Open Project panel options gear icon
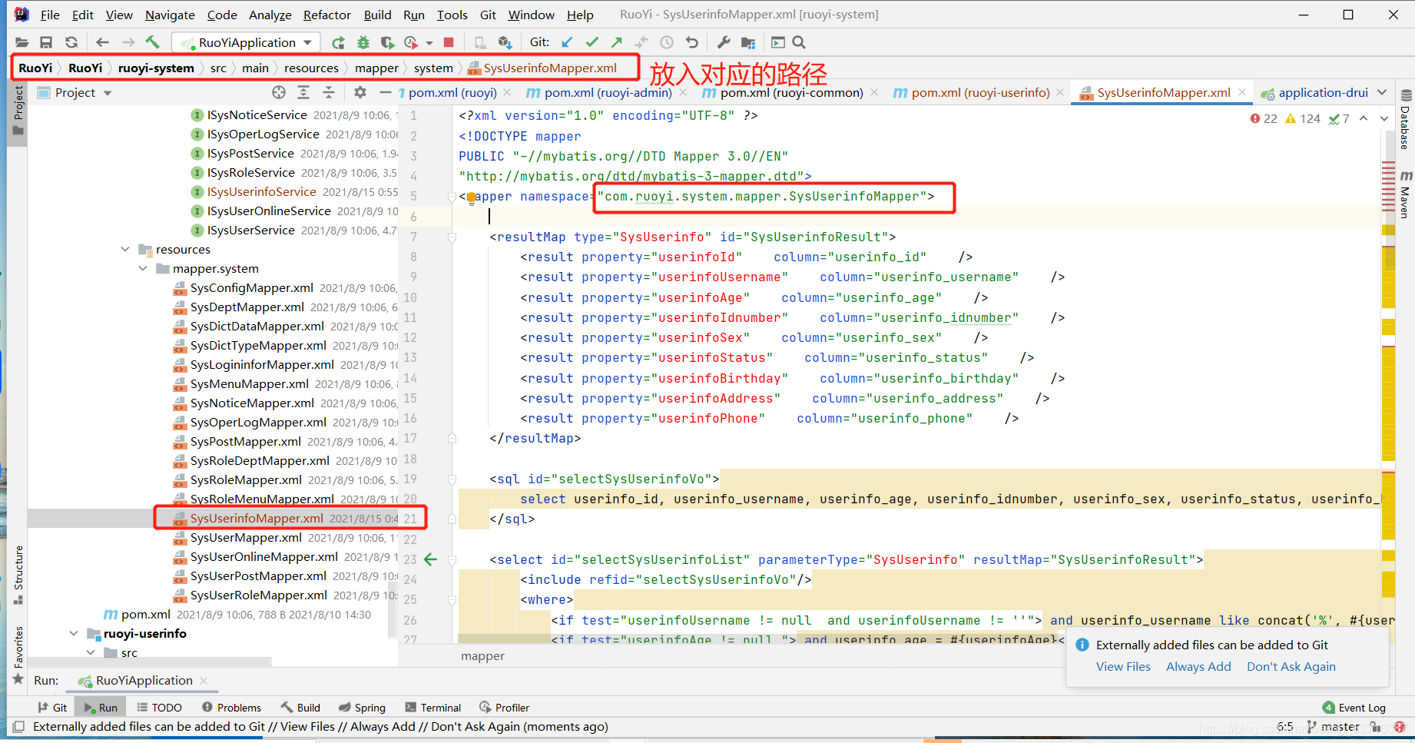Screen dimensions: 1415x743 point(360,92)
